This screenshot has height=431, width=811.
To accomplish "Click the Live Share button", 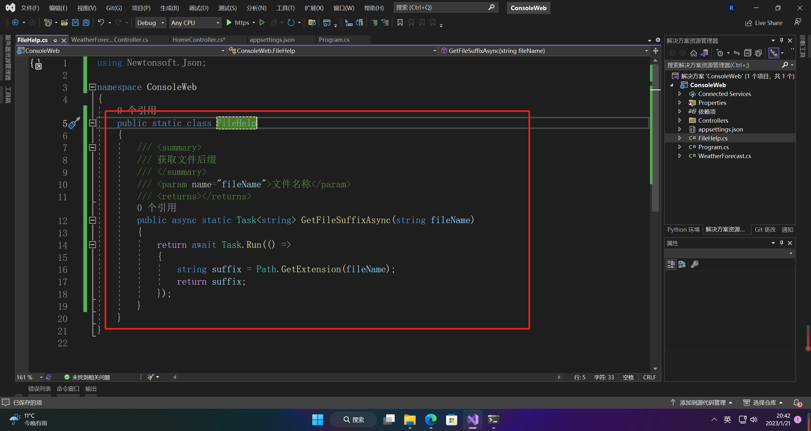I will (x=764, y=23).
